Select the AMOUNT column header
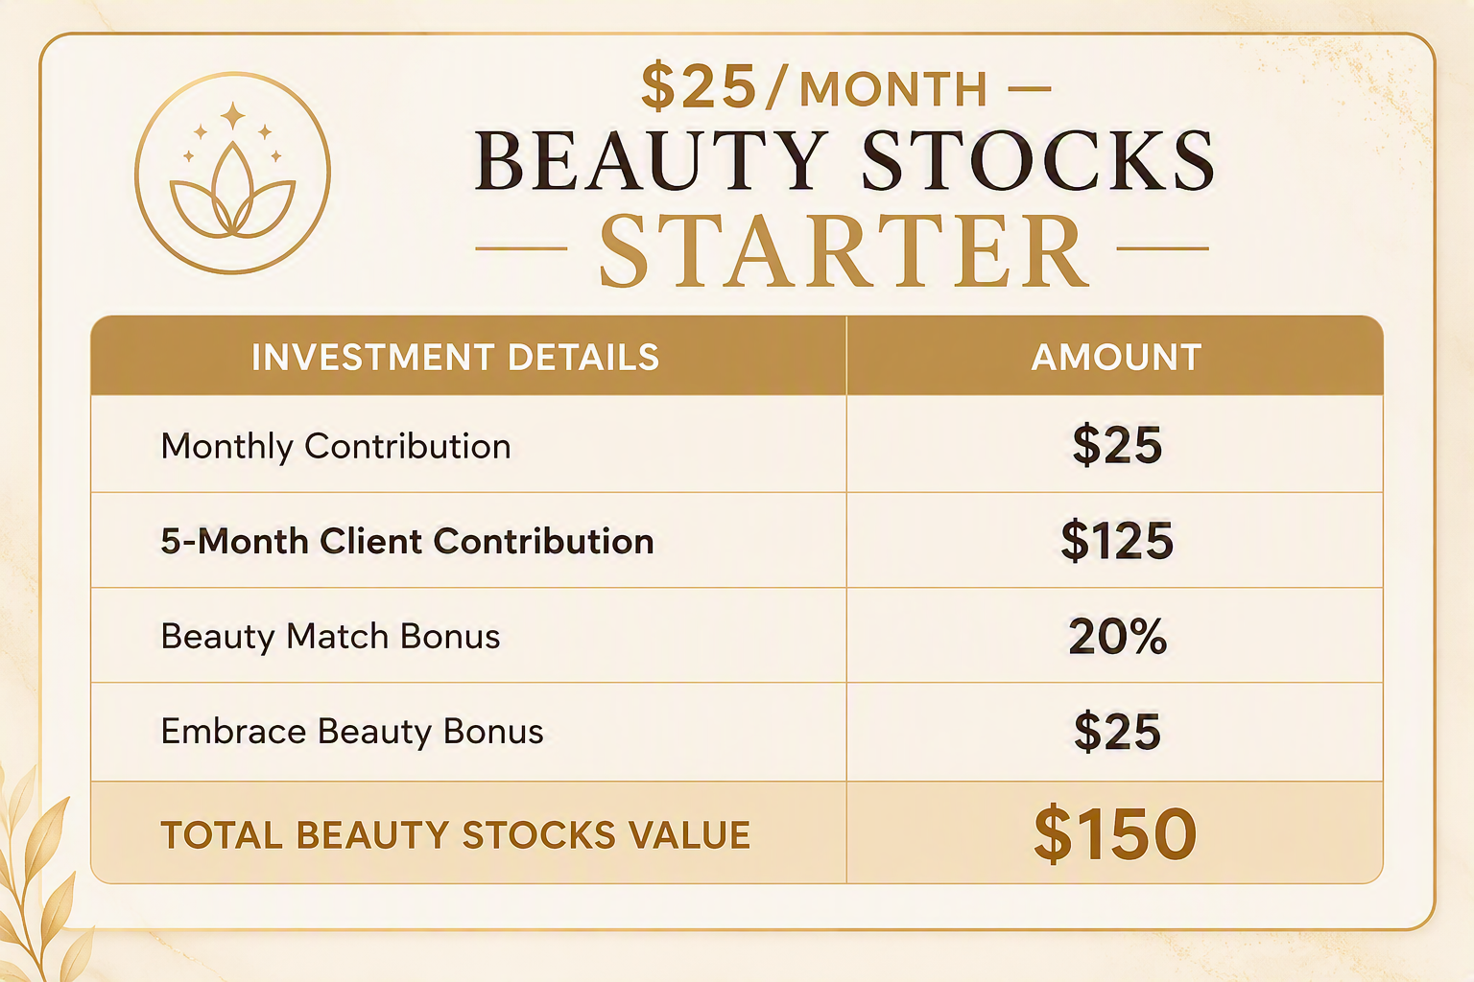 pyautogui.click(x=1116, y=358)
